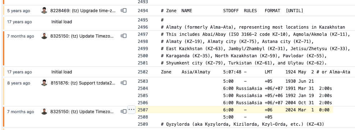Click '# Almaty (KZ-19), Almaty city' line
355x130 pixels.
(237, 42)
